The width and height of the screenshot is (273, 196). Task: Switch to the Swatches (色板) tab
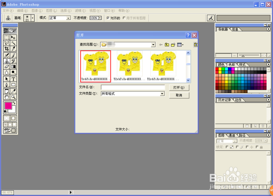tap(232, 65)
